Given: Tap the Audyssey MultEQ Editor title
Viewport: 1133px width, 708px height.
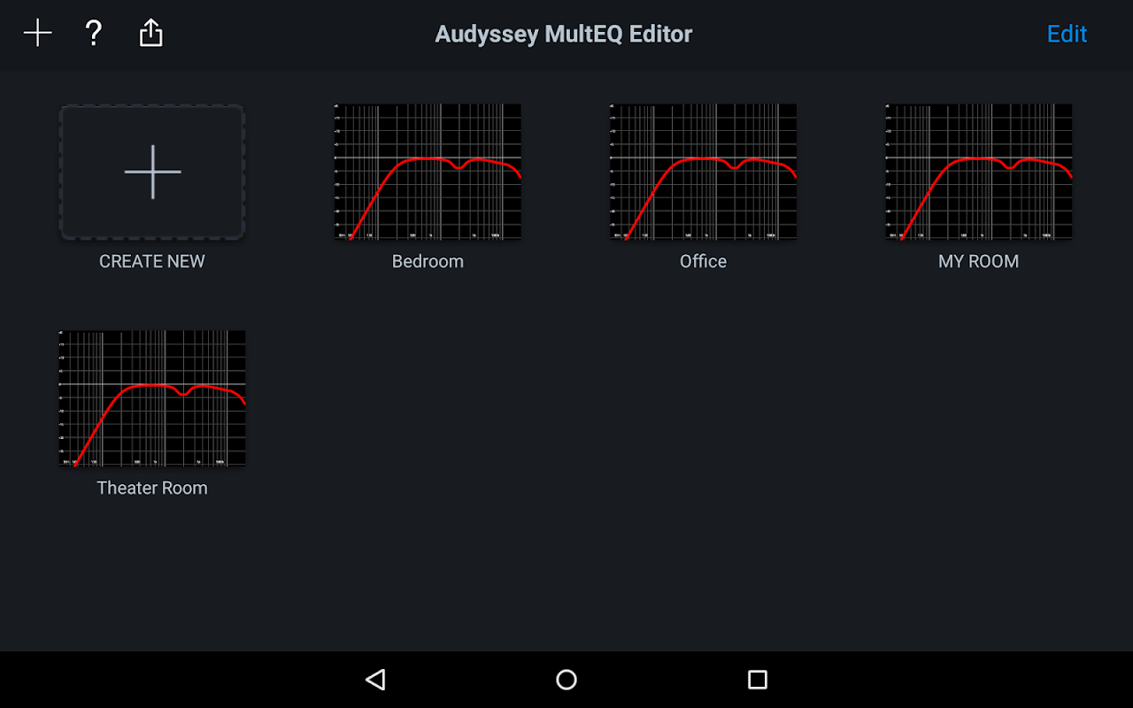Looking at the screenshot, I should 564,34.
